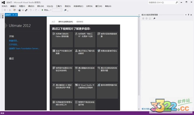Click the Open File toolbar icon
Image resolution: width=194 pixels, height=115 pixels.
coord(19,10)
